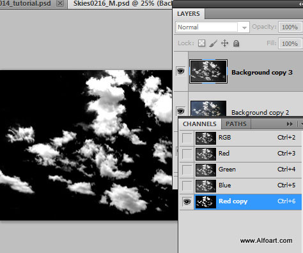This screenshot has height=253, width=303.
Task: Click the Ctrl+2 shortcut text
Action: coord(286,138)
